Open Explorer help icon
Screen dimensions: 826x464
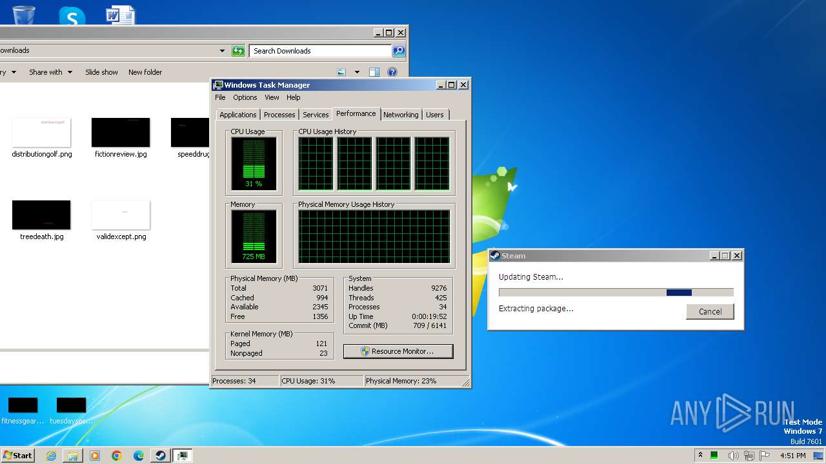click(x=392, y=72)
